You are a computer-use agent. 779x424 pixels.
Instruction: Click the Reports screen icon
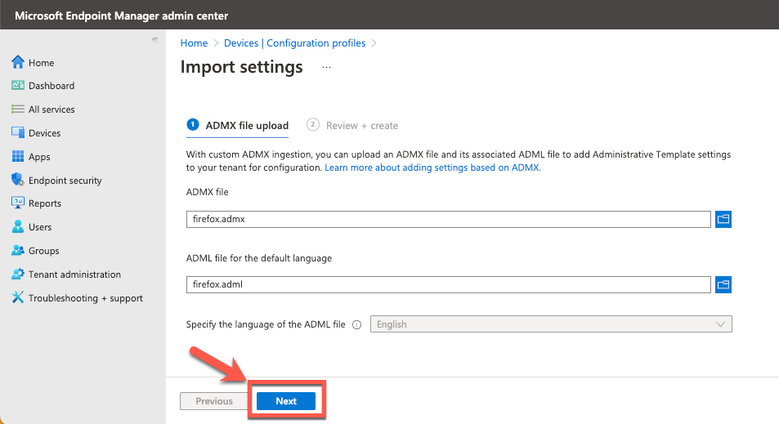coord(18,203)
